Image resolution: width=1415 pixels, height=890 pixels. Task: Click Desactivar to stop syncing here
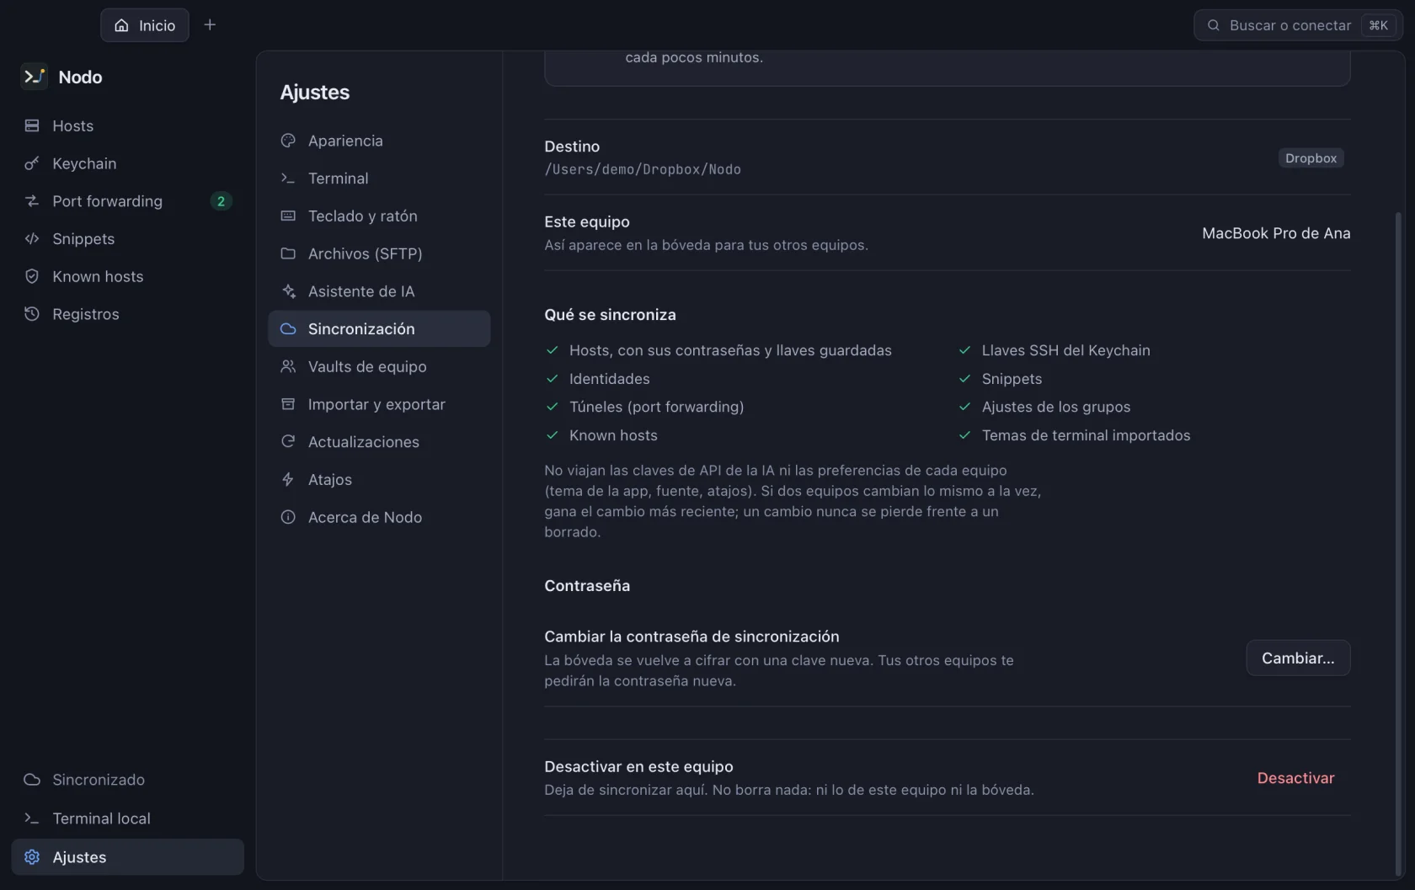[x=1295, y=778]
